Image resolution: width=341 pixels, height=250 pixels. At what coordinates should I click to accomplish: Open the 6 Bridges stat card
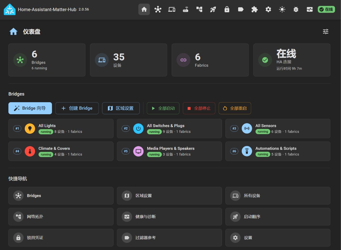click(x=47, y=60)
